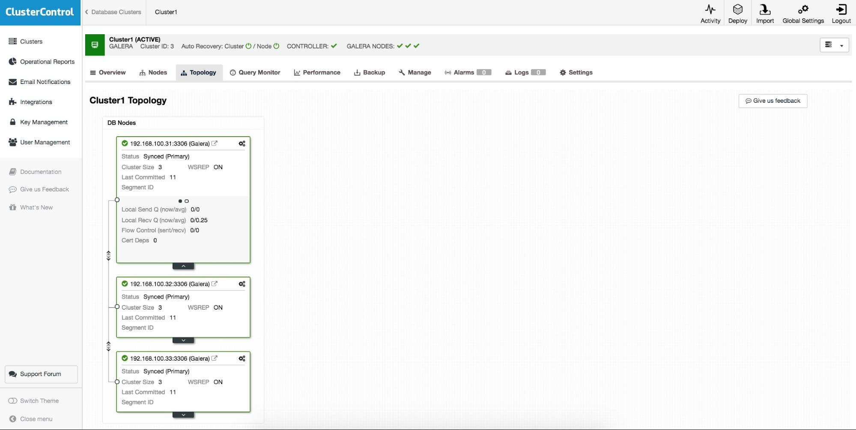Open external link for node 192.168.100.33
The image size is (856, 430).
(215, 358)
